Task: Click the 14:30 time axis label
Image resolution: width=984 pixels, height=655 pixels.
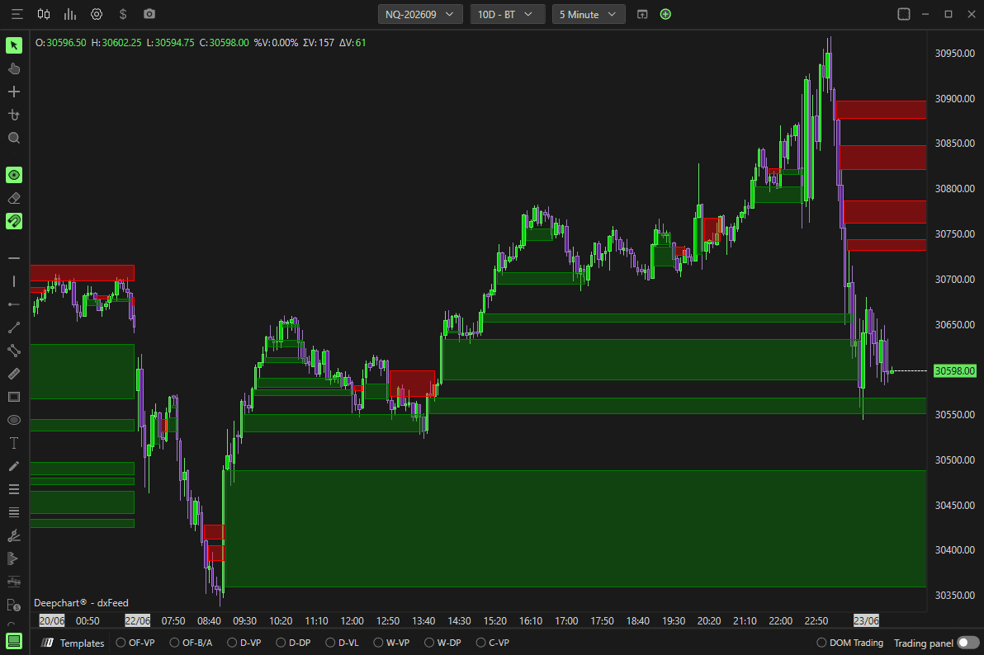Action: click(459, 620)
